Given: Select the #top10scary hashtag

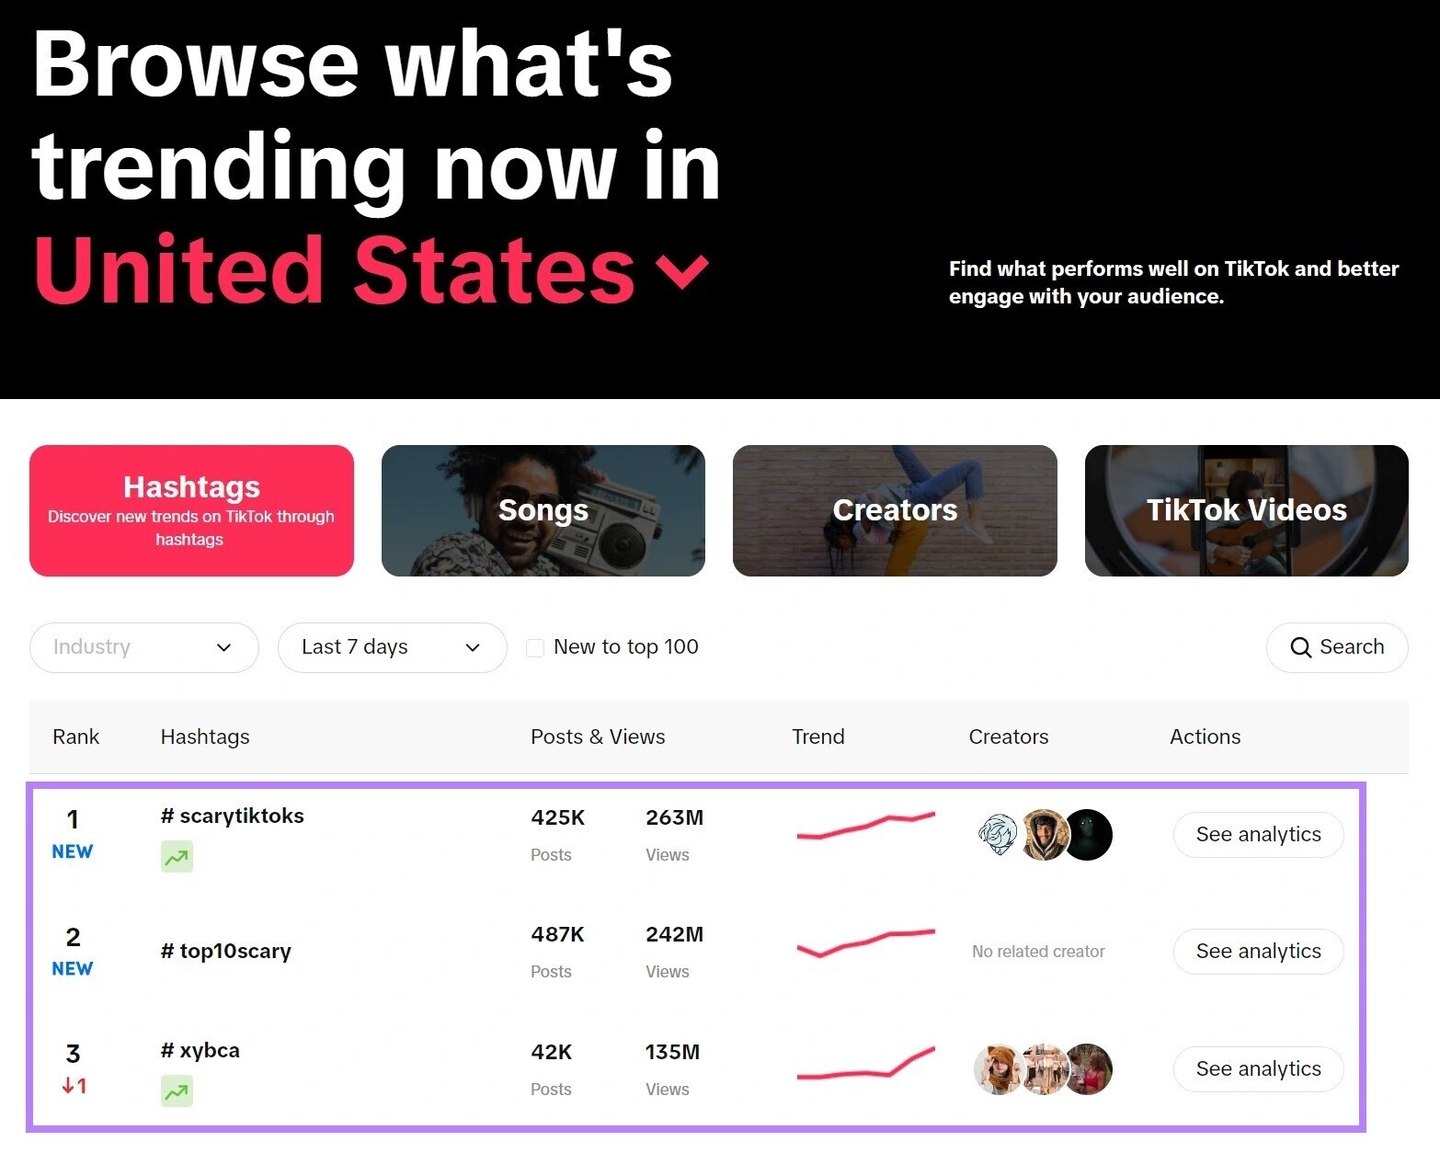Looking at the screenshot, I should point(225,951).
